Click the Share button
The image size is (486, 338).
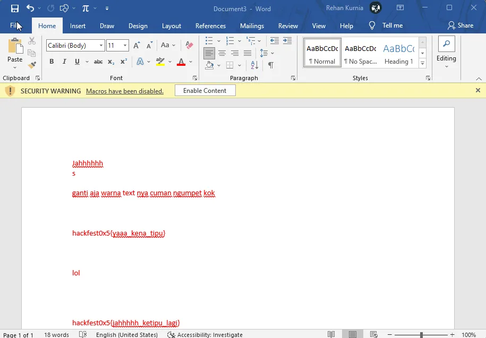pos(461,25)
